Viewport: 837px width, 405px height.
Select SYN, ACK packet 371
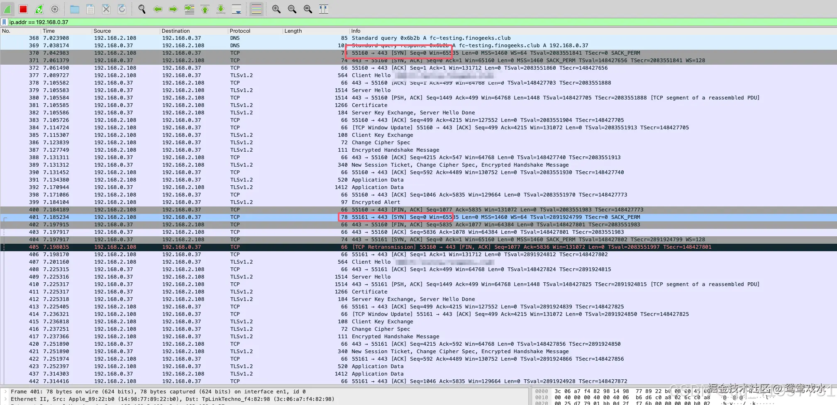tap(418, 61)
